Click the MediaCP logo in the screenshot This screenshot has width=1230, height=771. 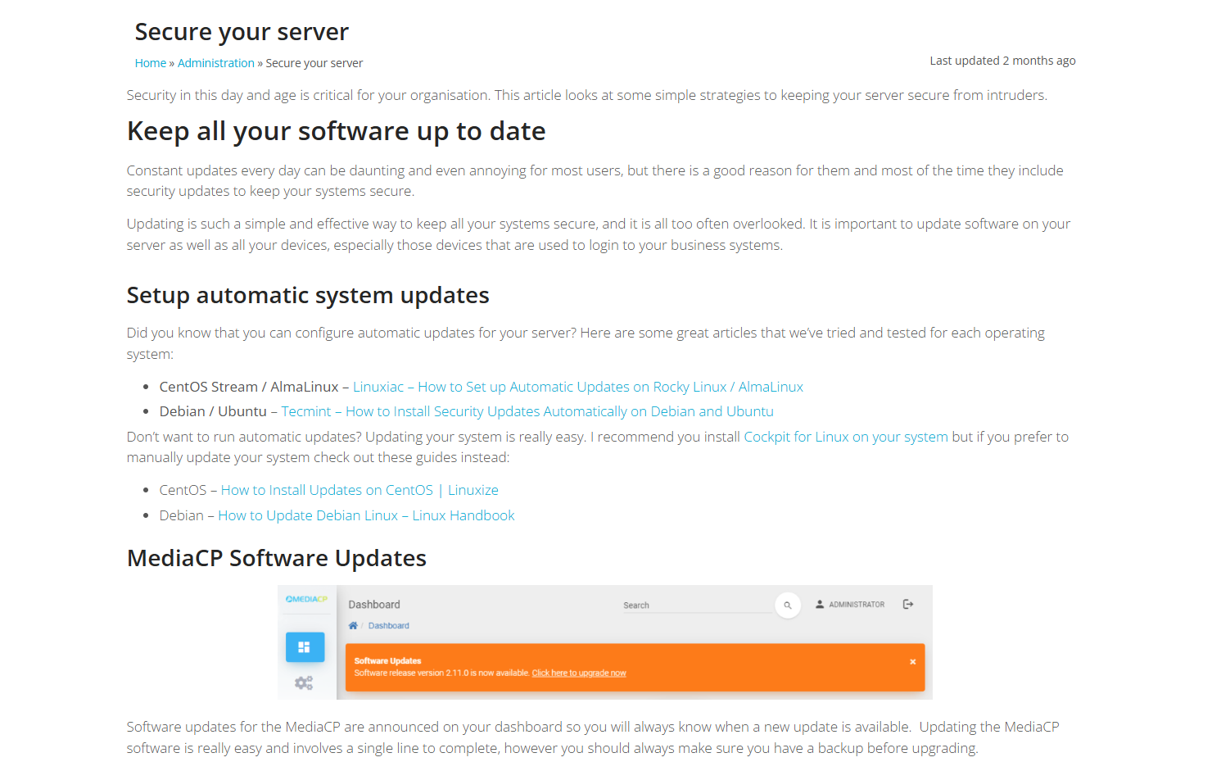pos(306,599)
